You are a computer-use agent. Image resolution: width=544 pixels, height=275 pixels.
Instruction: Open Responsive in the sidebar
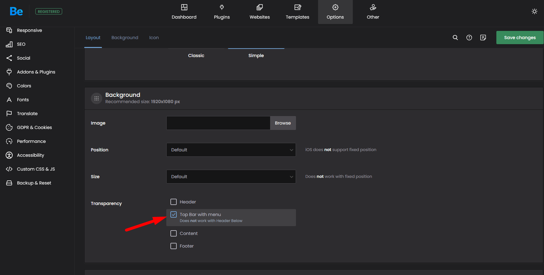tap(29, 30)
